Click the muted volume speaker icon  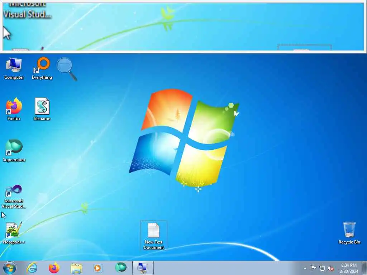click(331, 269)
